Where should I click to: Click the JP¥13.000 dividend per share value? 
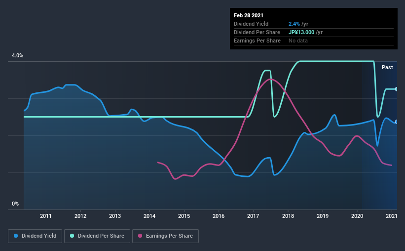(x=301, y=32)
